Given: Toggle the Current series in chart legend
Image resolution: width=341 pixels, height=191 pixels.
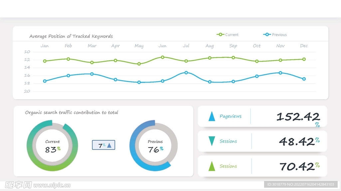Looking at the screenshot, I should click(228, 34).
